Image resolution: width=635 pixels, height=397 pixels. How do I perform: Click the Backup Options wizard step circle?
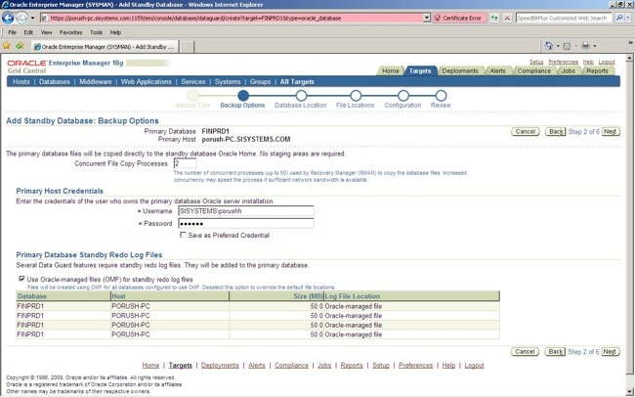click(243, 96)
